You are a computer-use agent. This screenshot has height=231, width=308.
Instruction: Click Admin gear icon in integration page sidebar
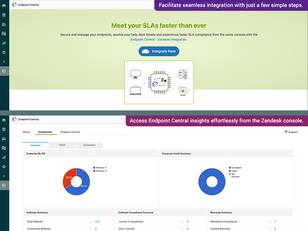[x=4, y=52]
